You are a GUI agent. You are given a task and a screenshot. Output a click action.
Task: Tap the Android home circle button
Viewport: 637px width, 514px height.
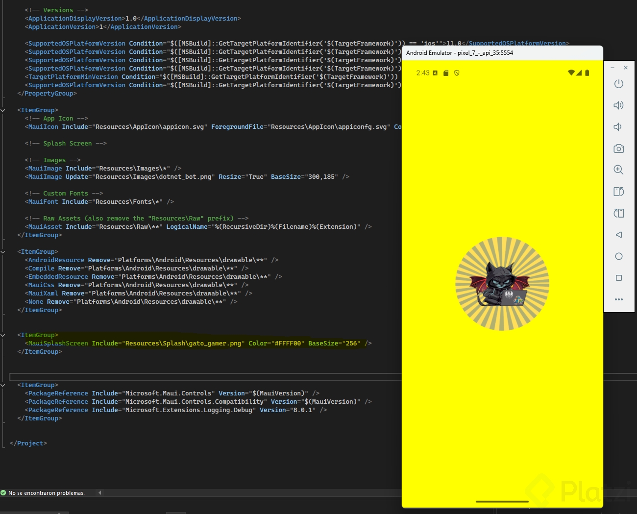click(x=618, y=256)
